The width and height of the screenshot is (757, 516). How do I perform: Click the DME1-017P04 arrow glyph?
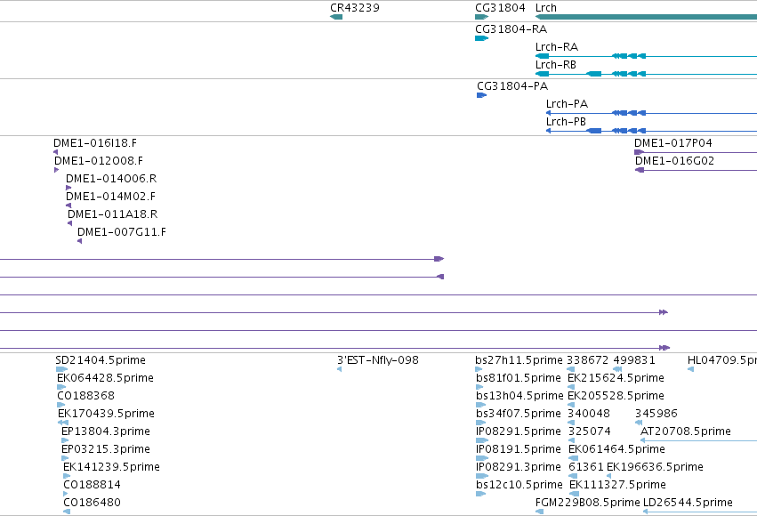click(640, 152)
